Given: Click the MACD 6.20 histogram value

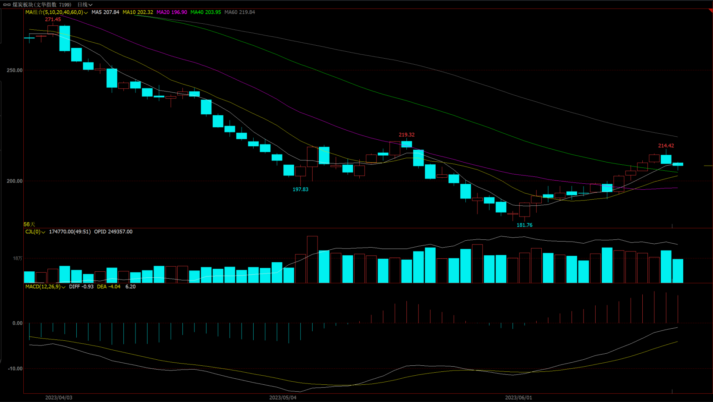Looking at the screenshot, I should (x=130, y=286).
